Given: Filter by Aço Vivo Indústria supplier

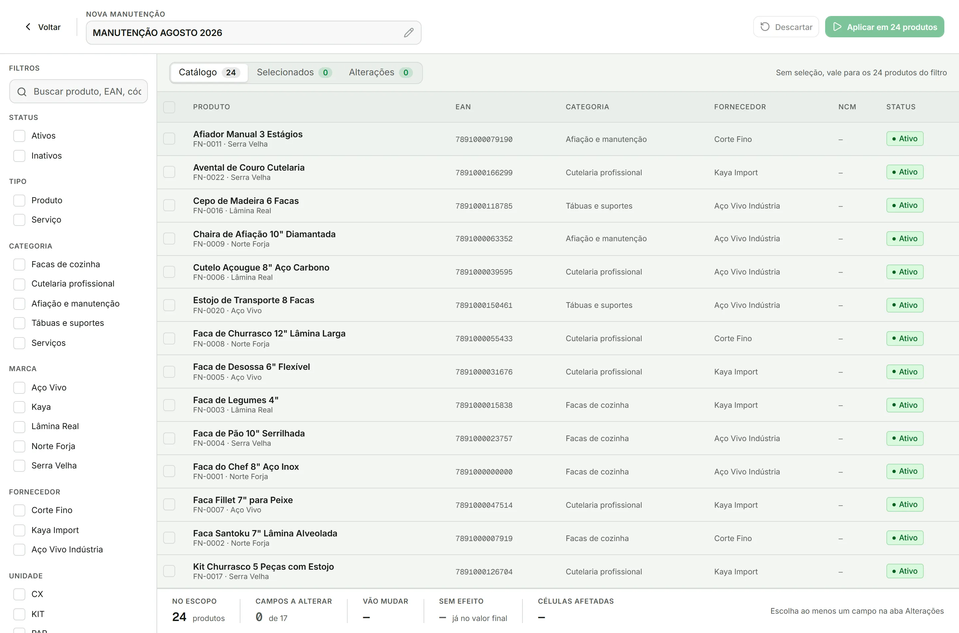Looking at the screenshot, I should (19, 549).
